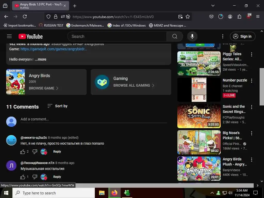Open options for Sonic Secret Rings video

(x=252, y=107)
